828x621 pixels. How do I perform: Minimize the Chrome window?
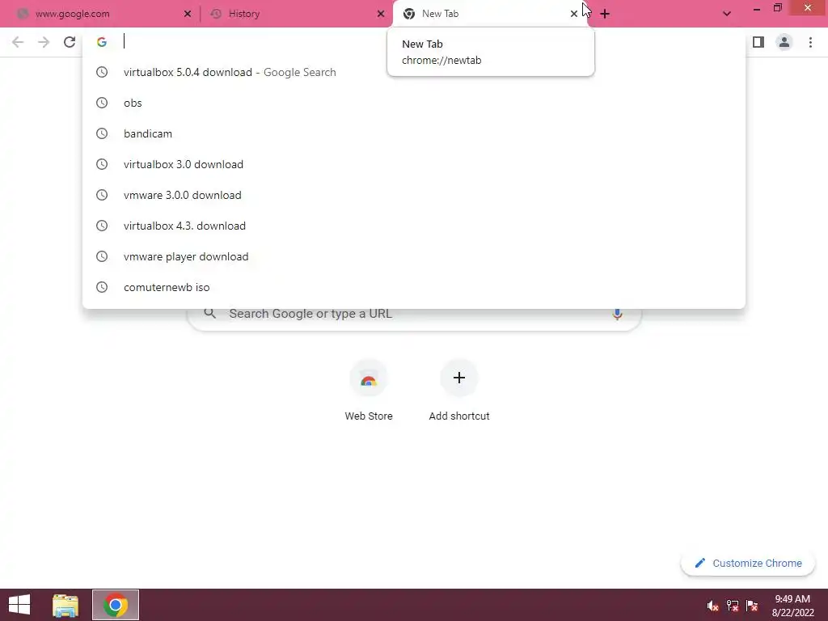756,8
